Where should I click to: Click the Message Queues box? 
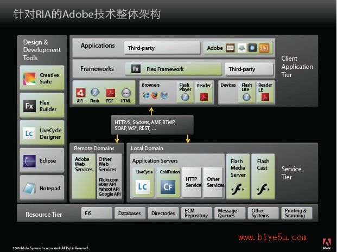click(230, 213)
